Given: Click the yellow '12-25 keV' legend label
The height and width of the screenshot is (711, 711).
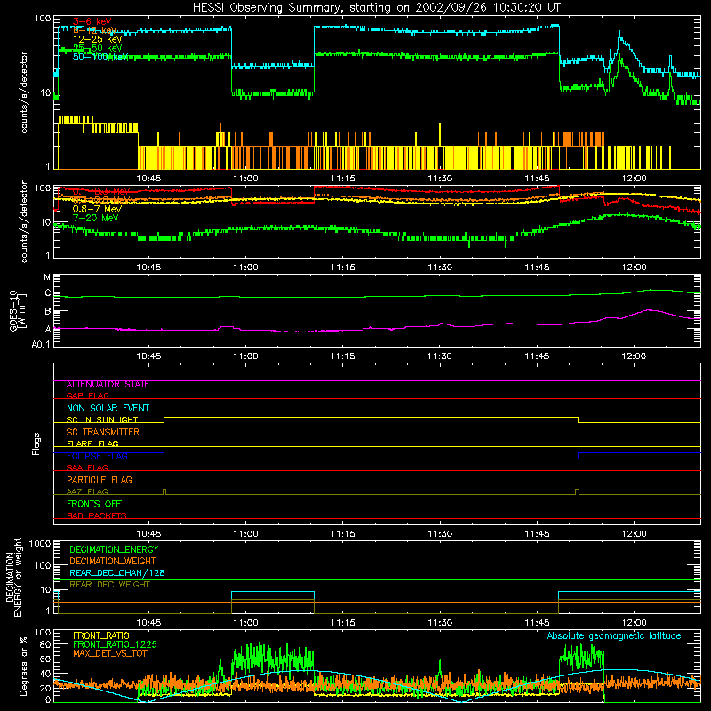Looking at the screenshot, I should click(98, 39).
